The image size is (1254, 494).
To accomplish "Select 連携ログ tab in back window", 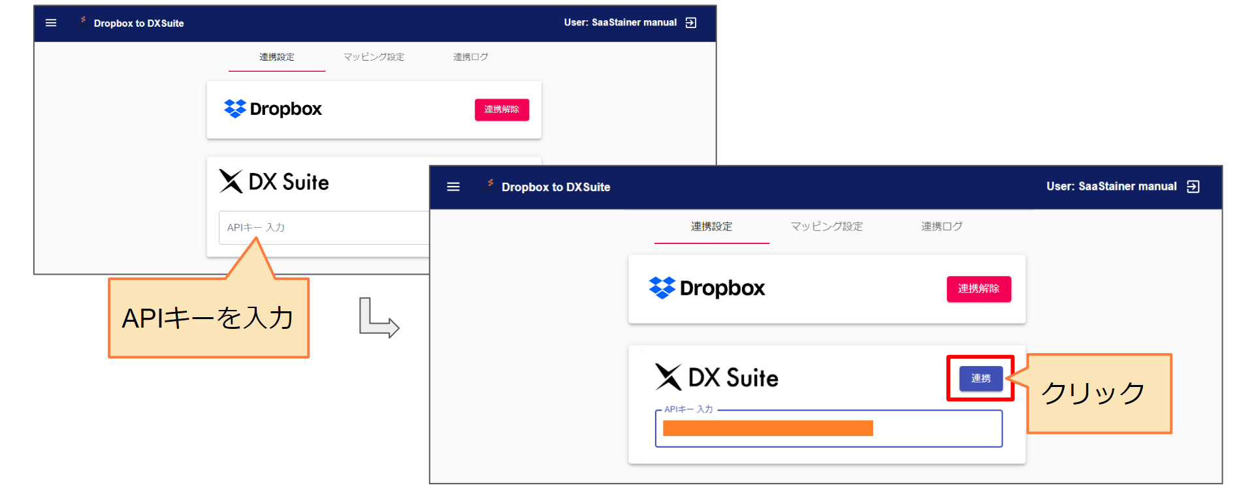I will pos(471,57).
